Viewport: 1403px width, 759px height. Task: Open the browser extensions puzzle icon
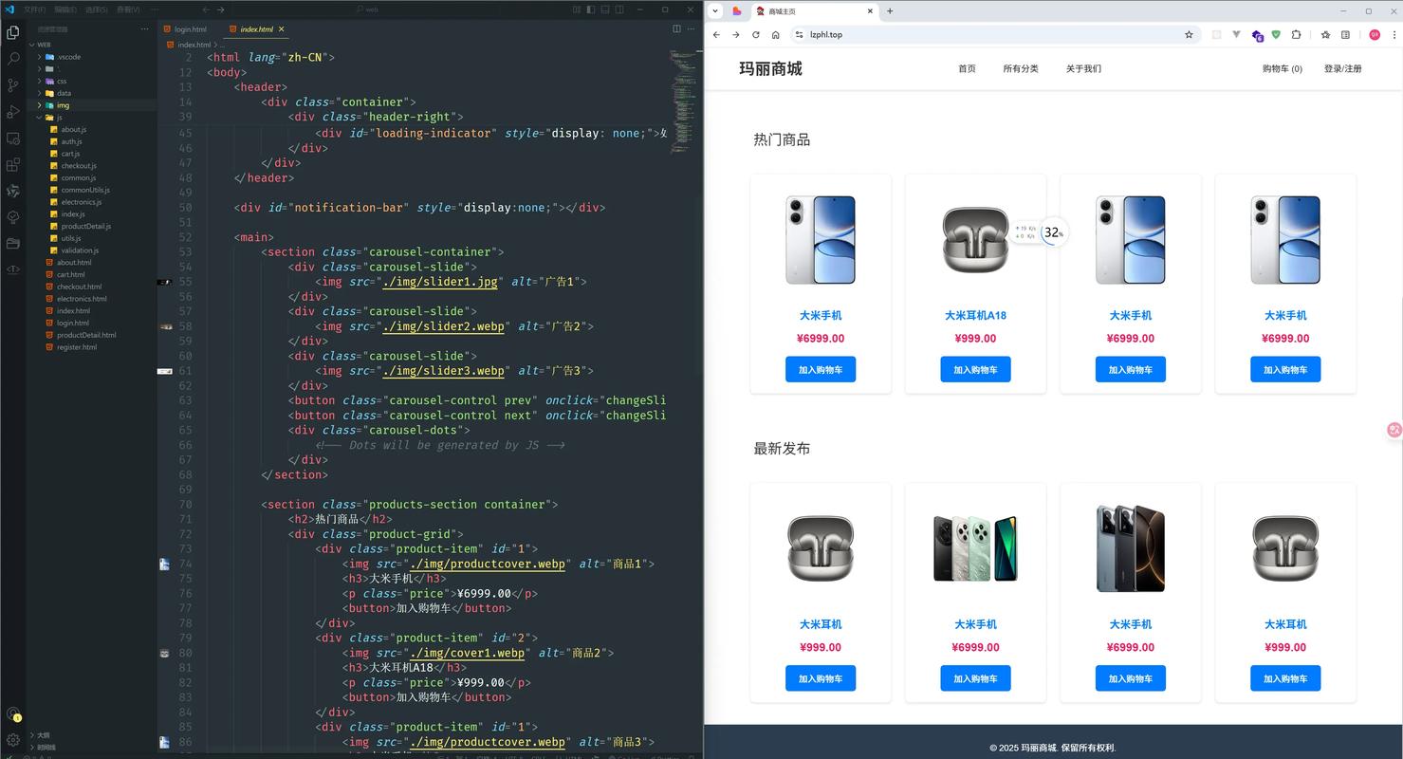(x=1297, y=34)
